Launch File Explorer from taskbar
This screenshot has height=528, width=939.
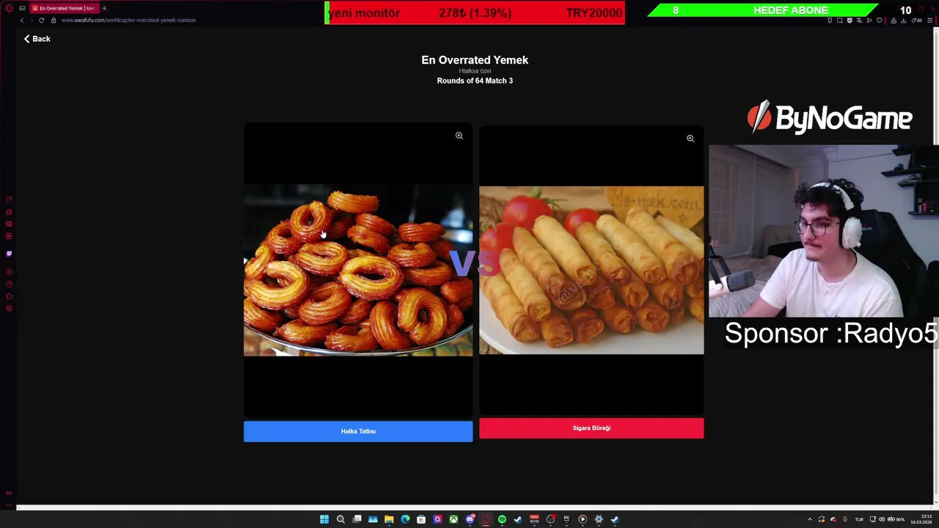pos(389,519)
